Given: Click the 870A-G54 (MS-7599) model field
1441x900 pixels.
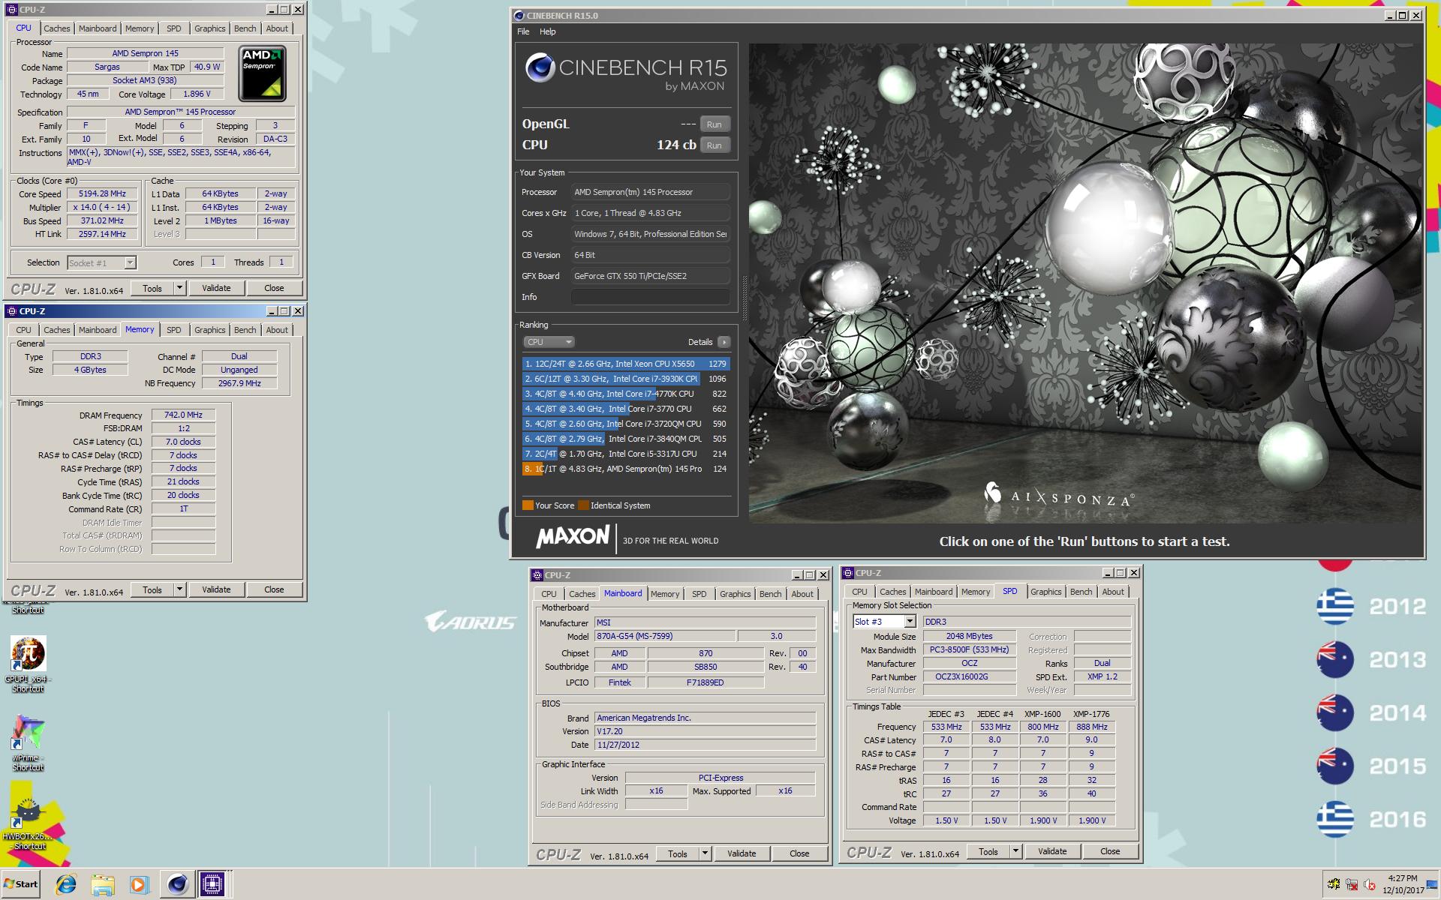Looking at the screenshot, I should pyautogui.click(x=665, y=636).
